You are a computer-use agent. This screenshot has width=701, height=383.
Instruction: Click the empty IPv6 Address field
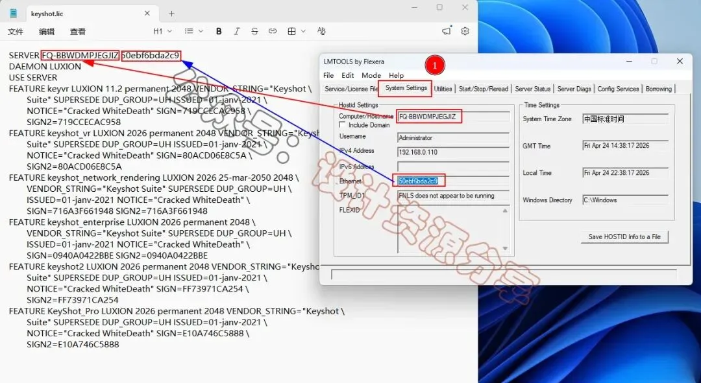[453, 167]
